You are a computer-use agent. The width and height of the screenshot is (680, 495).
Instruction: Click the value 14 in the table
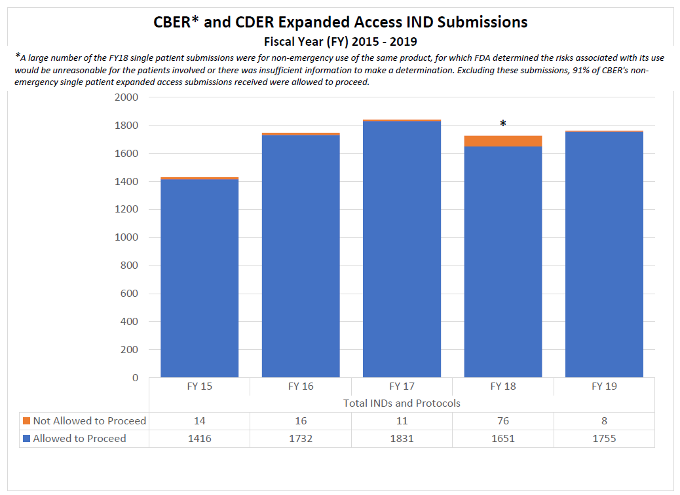point(200,421)
